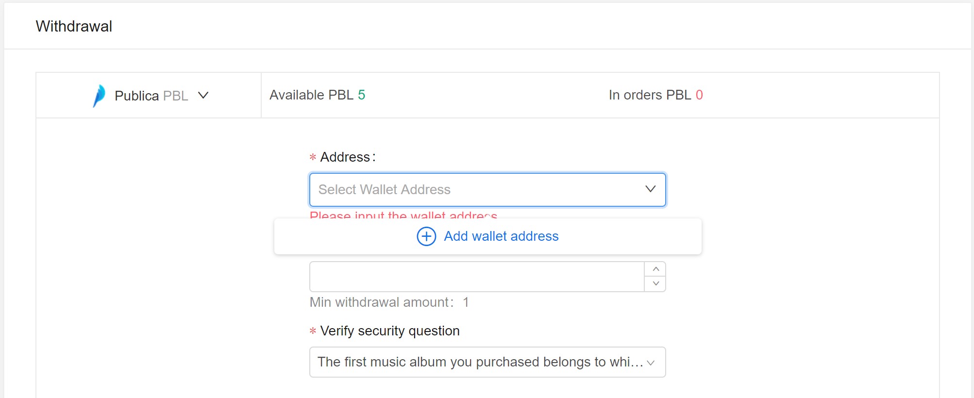Image resolution: width=974 pixels, height=398 pixels.
Task: Focus the withdrawal amount input field
Action: [477, 277]
